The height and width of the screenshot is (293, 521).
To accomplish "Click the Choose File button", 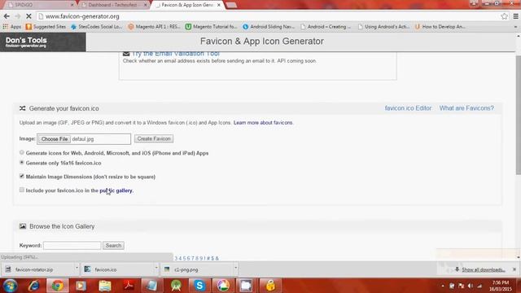I will 55,139.
